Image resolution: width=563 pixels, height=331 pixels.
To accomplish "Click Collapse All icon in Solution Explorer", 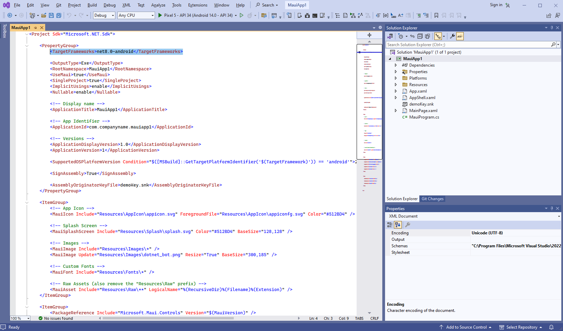I will (420, 36).
